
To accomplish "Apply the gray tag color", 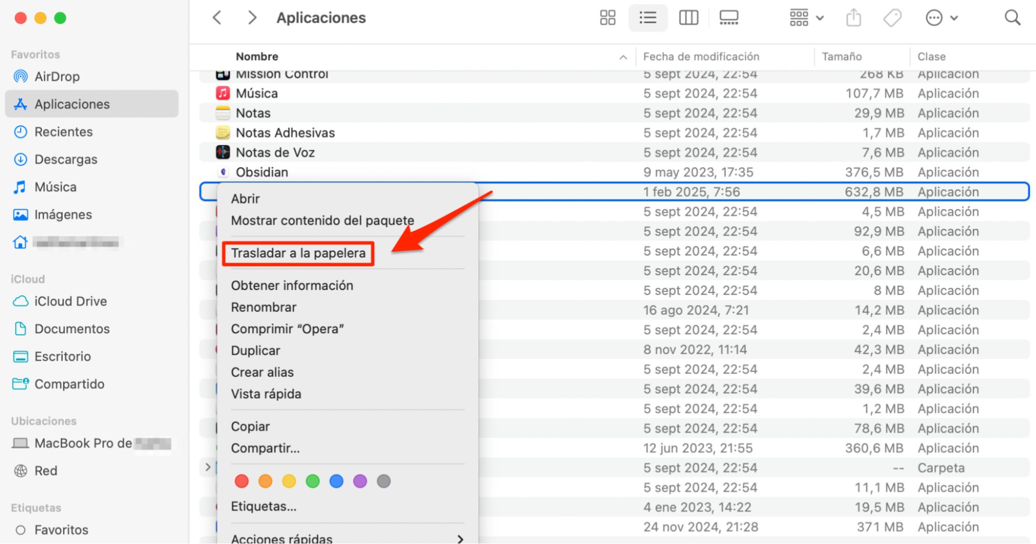I will pyautogui.click(x=384, y=481).
